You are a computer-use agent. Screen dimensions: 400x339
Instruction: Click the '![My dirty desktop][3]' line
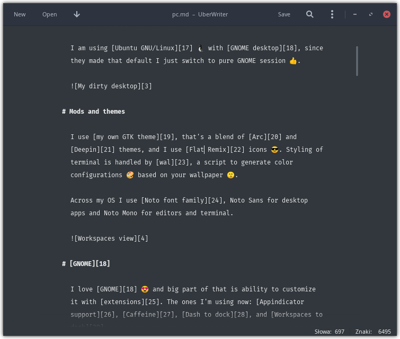click(111, 86)
